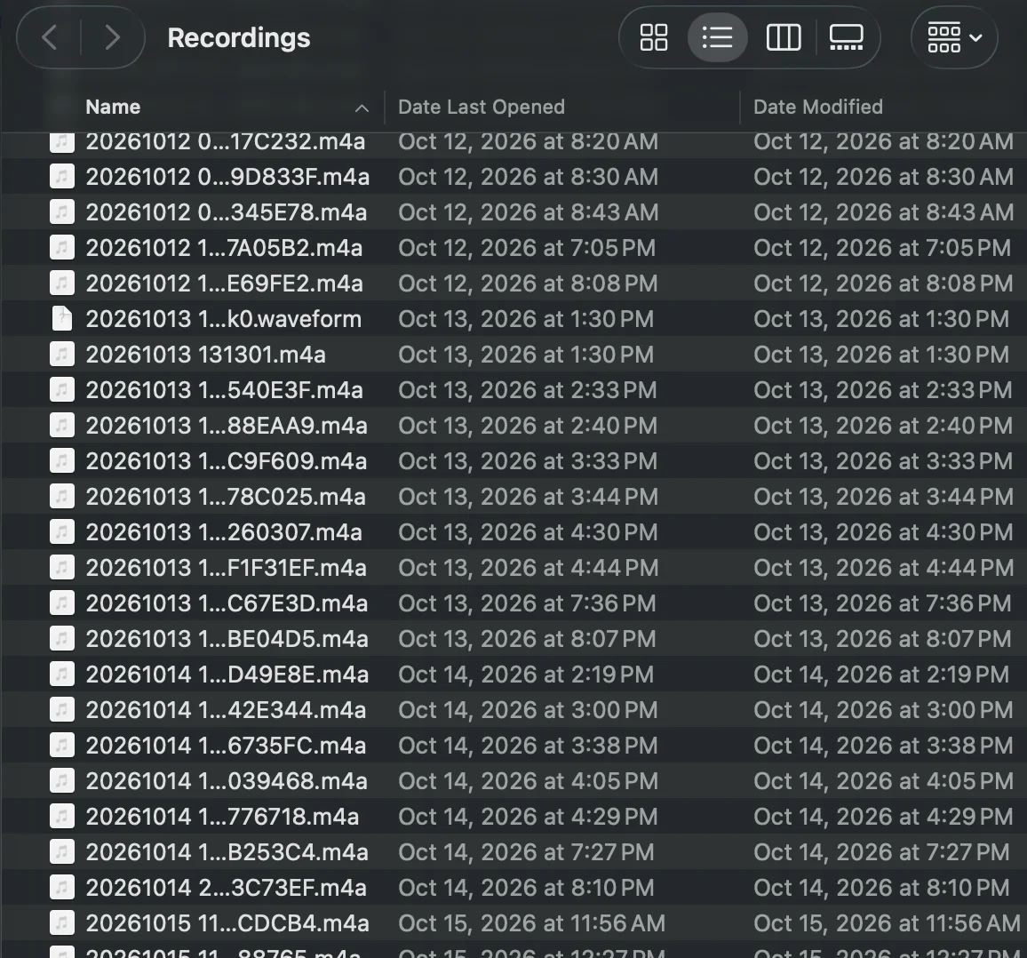Select file name 20261014 1...776718.m4a
The width and height of the screenshot is (1027, 958).
coord(223,817)
